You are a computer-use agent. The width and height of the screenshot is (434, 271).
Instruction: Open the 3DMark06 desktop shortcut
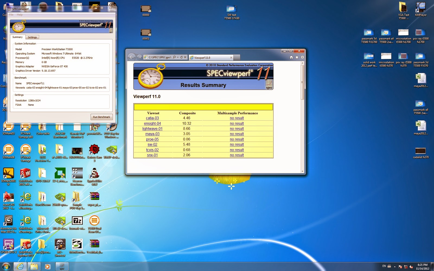tap(8, 151)
